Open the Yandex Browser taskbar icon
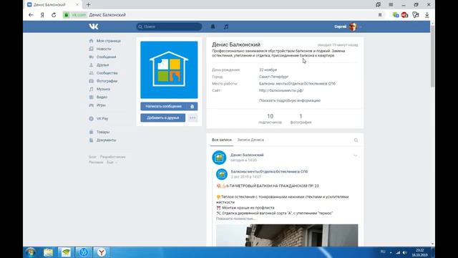Viewport: 458px width, 258px height. coord(102,252)
